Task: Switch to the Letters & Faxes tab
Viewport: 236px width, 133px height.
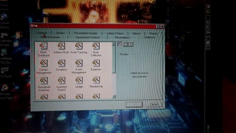Action: coord(115,33)
